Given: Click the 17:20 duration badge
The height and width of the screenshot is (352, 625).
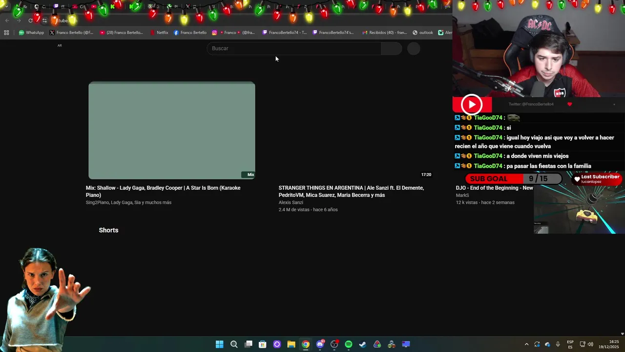Looking at the screenshot, I should [426, 175].
